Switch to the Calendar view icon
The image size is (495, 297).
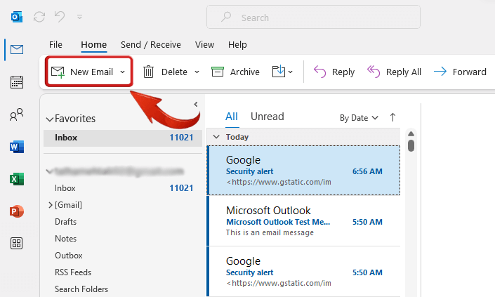click(x=17, y=82)
